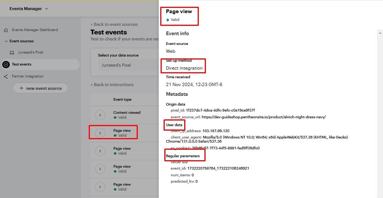Click the event_source_url value
Viewport: 383px width, 198px height.
point(264,117)
